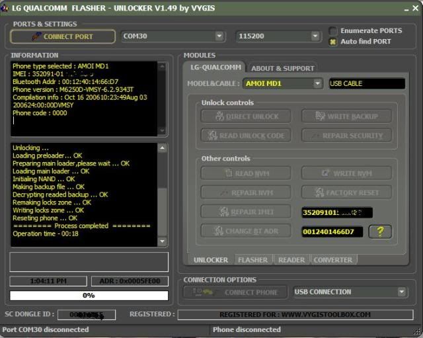Click the CONNECT PHONE cable icon
423x338 pixels.
(202, 292)
